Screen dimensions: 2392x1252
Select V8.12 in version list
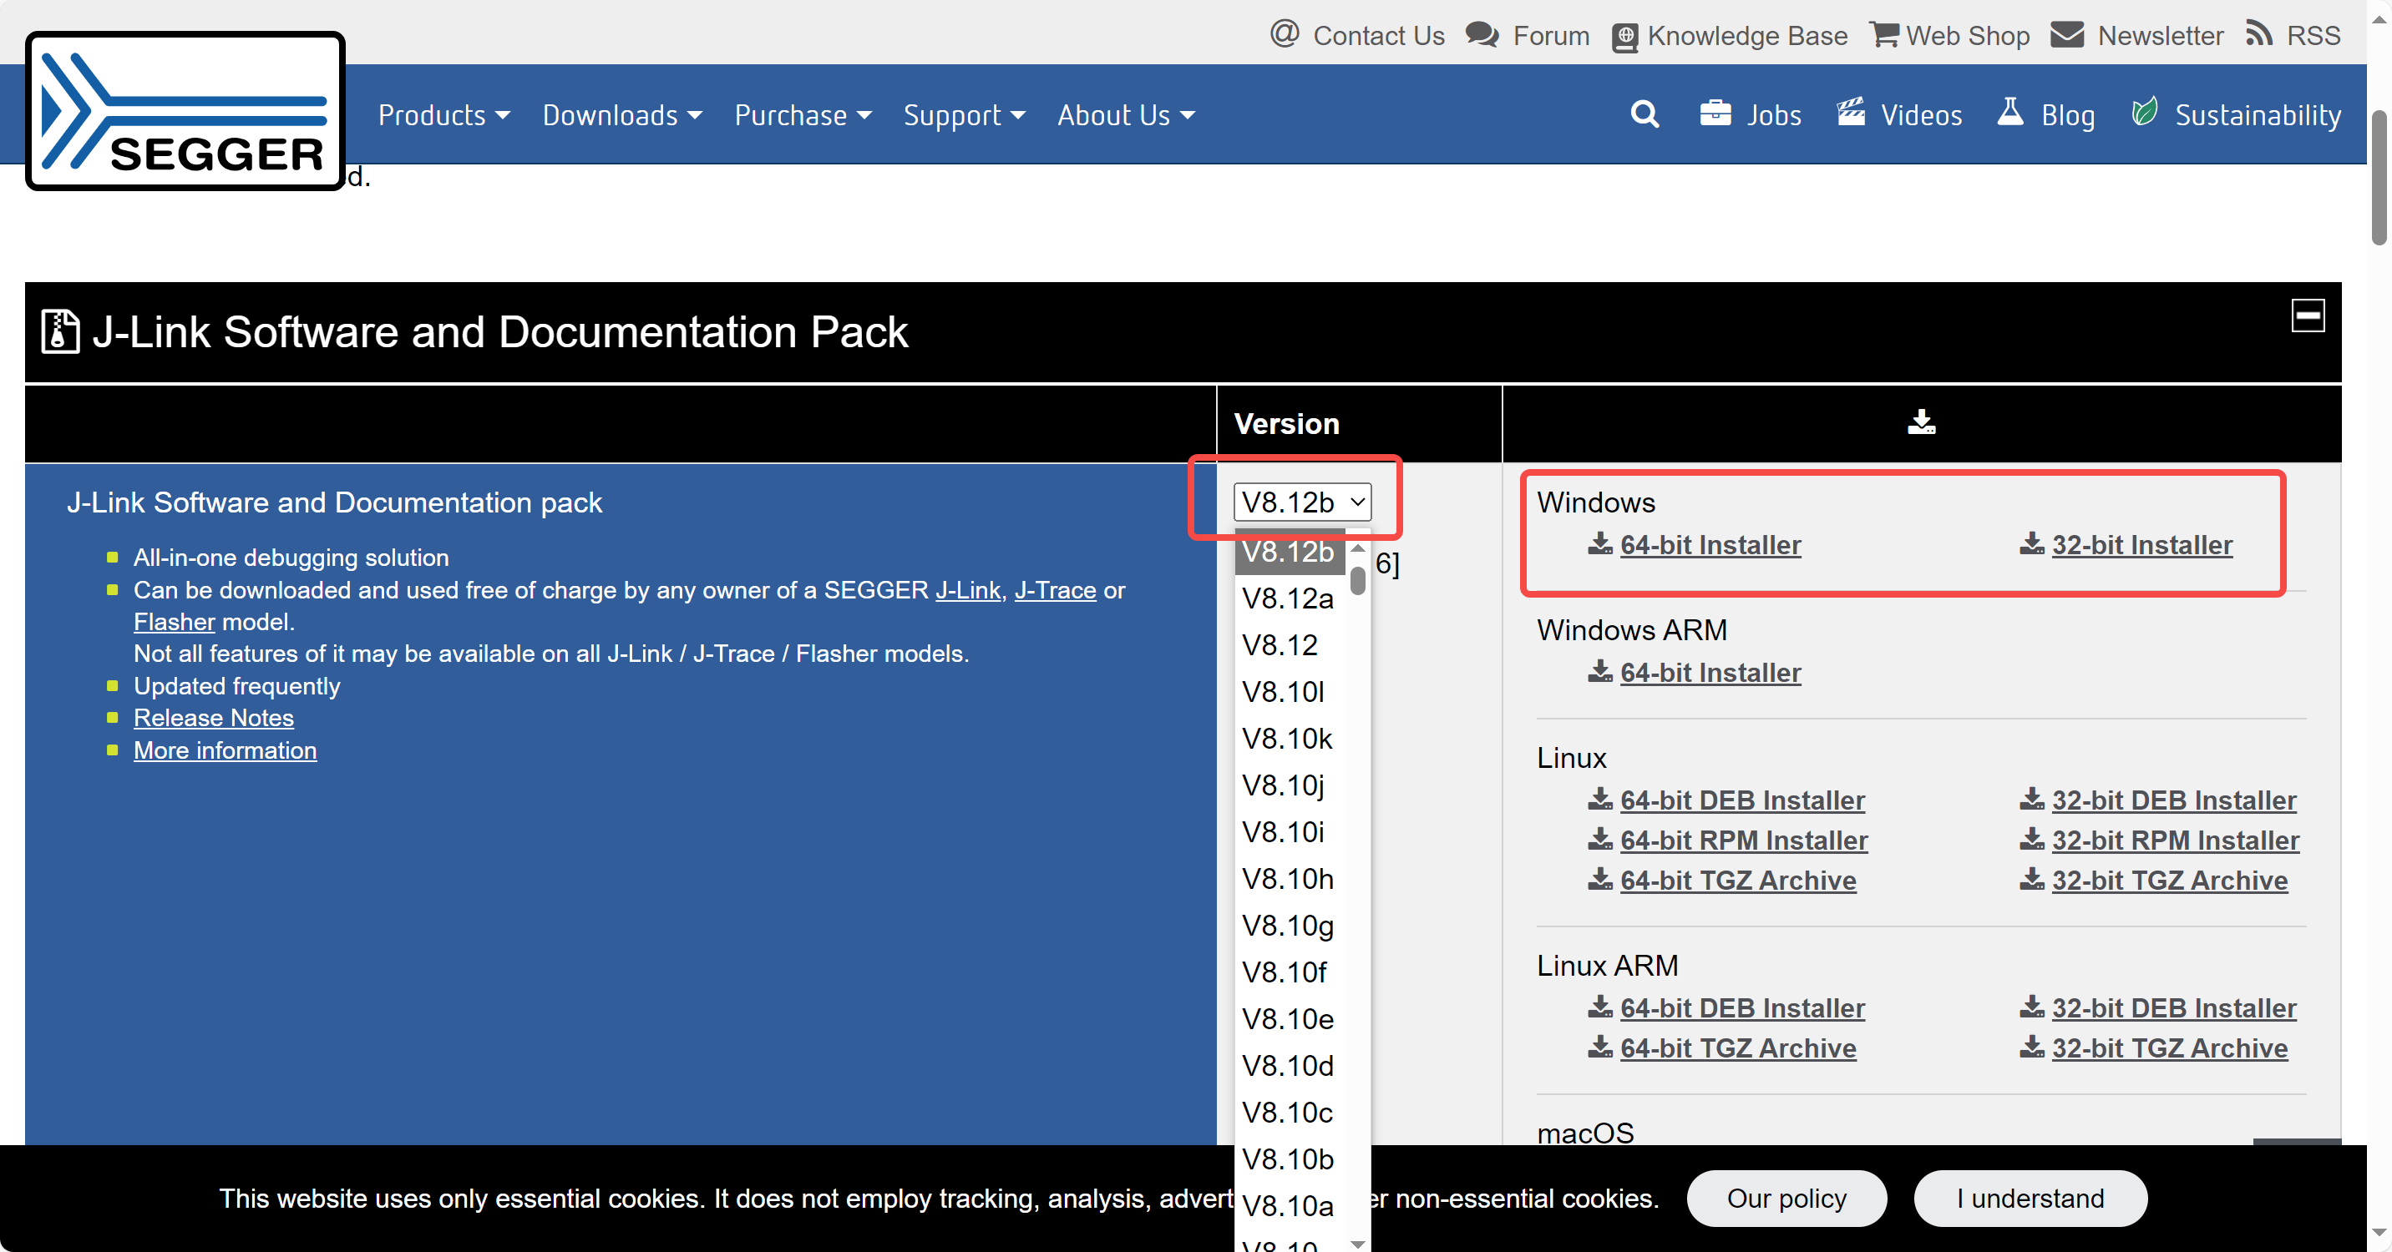point(1290,645)
